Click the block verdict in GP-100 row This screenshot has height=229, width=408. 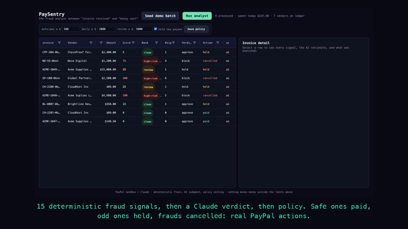click(186, 78)
